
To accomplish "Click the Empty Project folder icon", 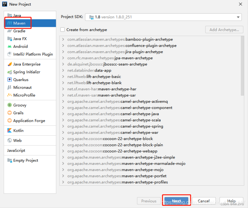I will coord(10,160).
